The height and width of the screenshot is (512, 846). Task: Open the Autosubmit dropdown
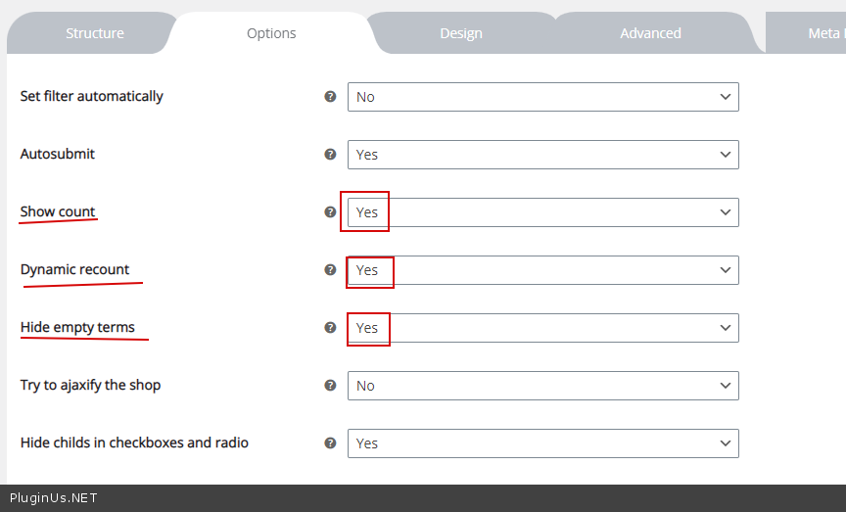542,155
